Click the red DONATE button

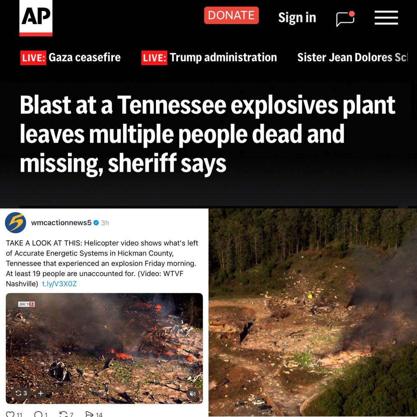[231, 15]
